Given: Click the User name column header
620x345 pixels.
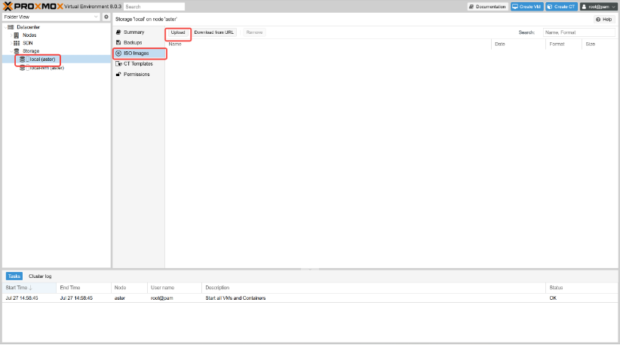Looking at the screenshot, I should click(x=174, y=288).
